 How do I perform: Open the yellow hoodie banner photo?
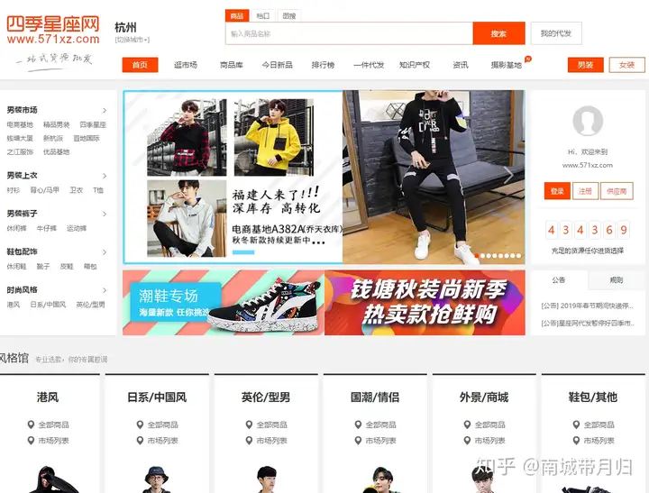click(x=274, y=137)
